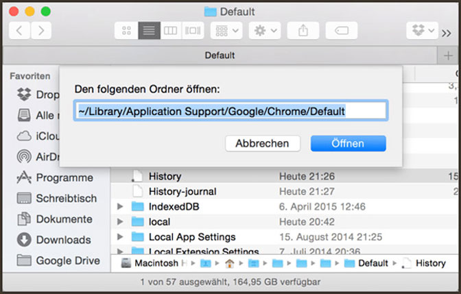Screen dimensions: 461x294
Task: Click the edit tags button
Action: click(342, 30)
